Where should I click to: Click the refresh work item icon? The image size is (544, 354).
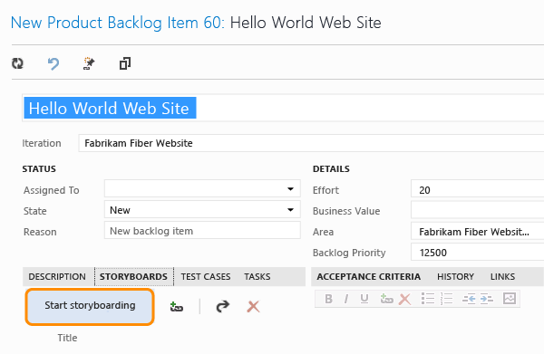coord(17,63)
